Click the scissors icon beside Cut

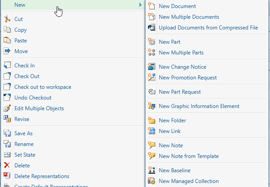tap(7, 19)
